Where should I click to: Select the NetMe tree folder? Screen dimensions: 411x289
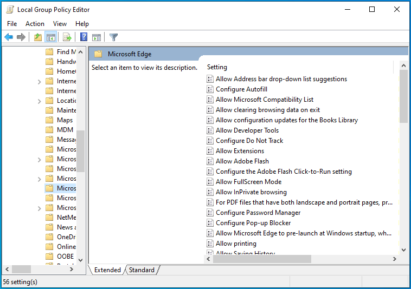(61, 218)
